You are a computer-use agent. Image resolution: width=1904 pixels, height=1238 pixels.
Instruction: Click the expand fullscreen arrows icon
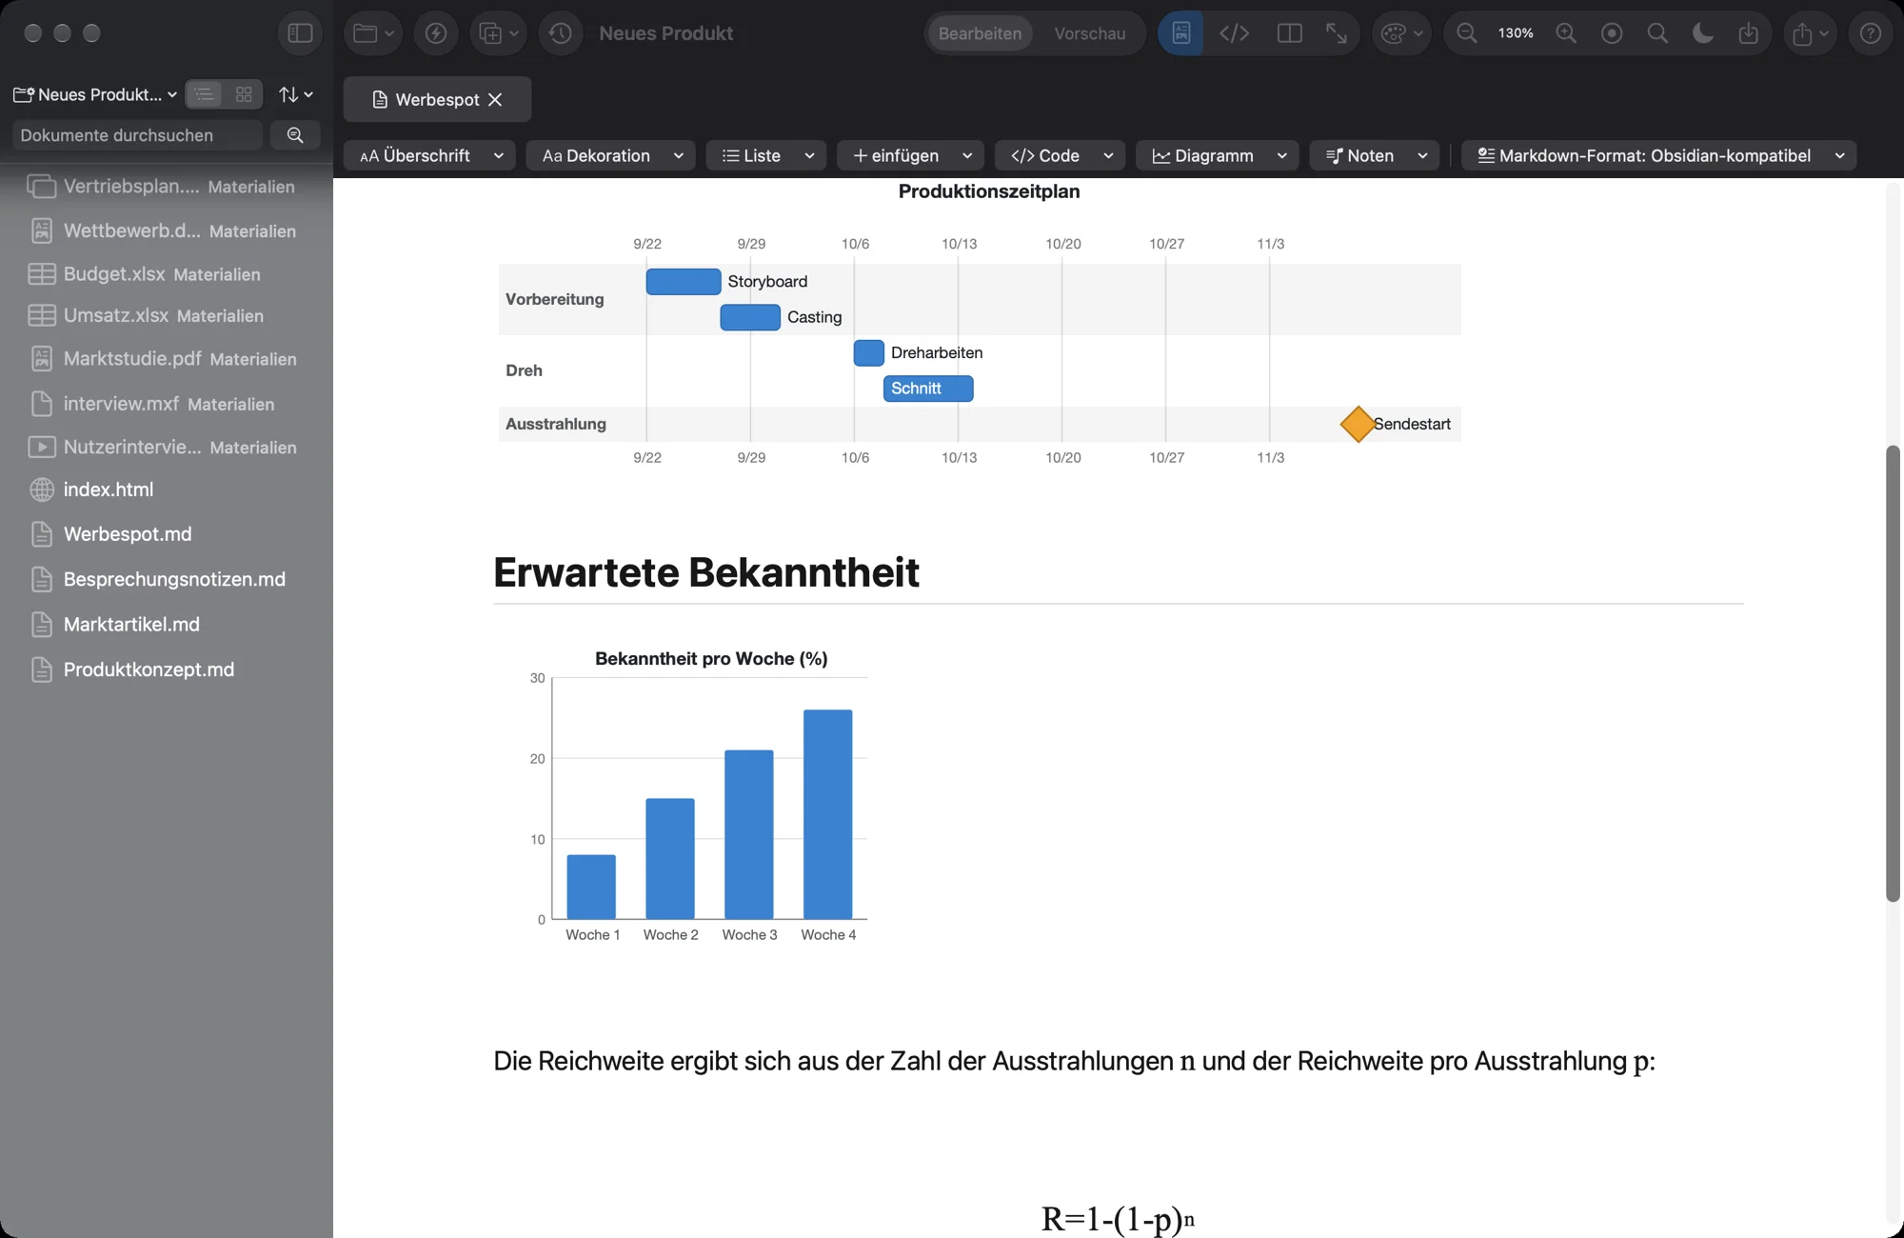pyautogui.click(x=1337, y=33)
